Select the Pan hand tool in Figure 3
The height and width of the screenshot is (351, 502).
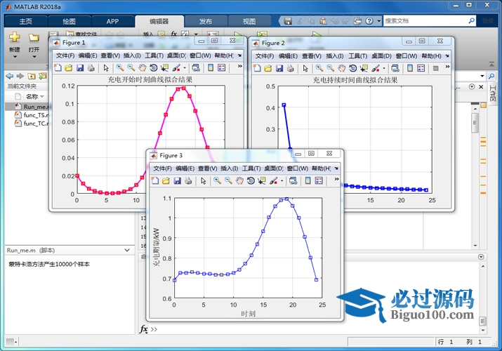click(x=239, y=181)
